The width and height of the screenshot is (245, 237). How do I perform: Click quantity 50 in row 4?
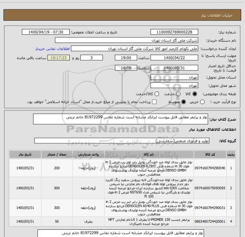click(x=57, y=222)
